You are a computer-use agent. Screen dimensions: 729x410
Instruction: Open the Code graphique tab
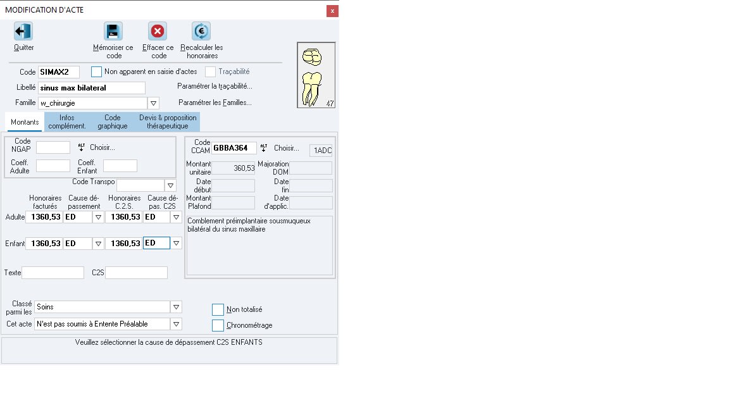pos(113,121)
